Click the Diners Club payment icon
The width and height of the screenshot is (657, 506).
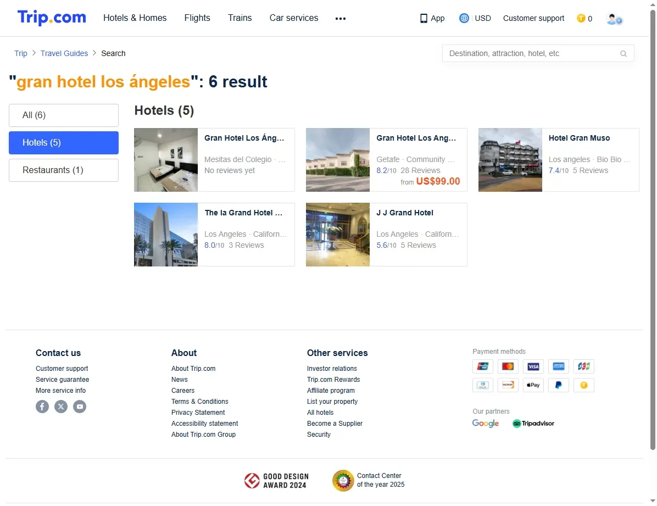[x=483, y=385]
